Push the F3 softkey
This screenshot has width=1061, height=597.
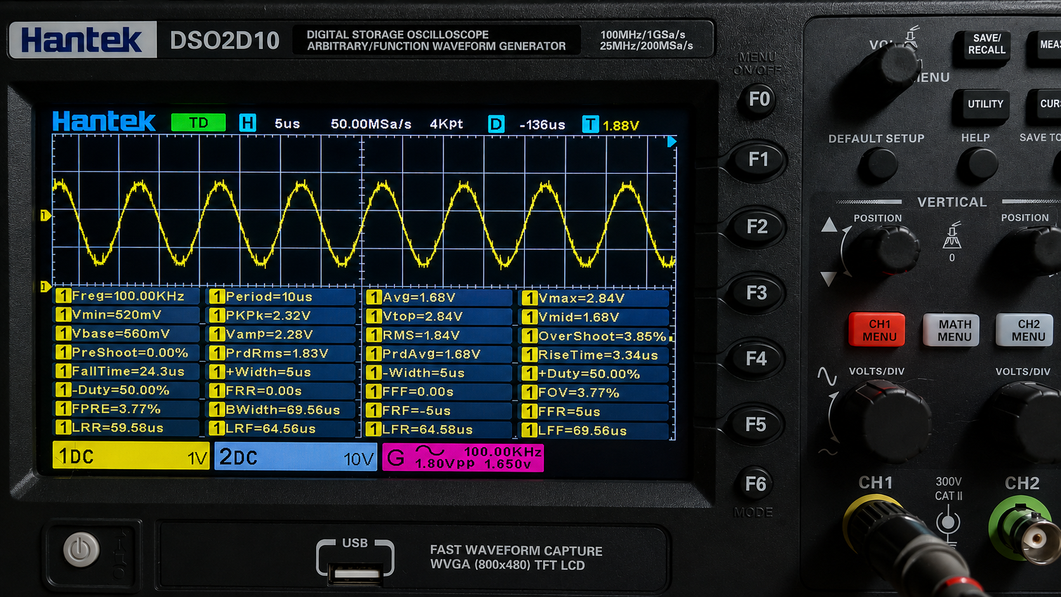(756, 292)
